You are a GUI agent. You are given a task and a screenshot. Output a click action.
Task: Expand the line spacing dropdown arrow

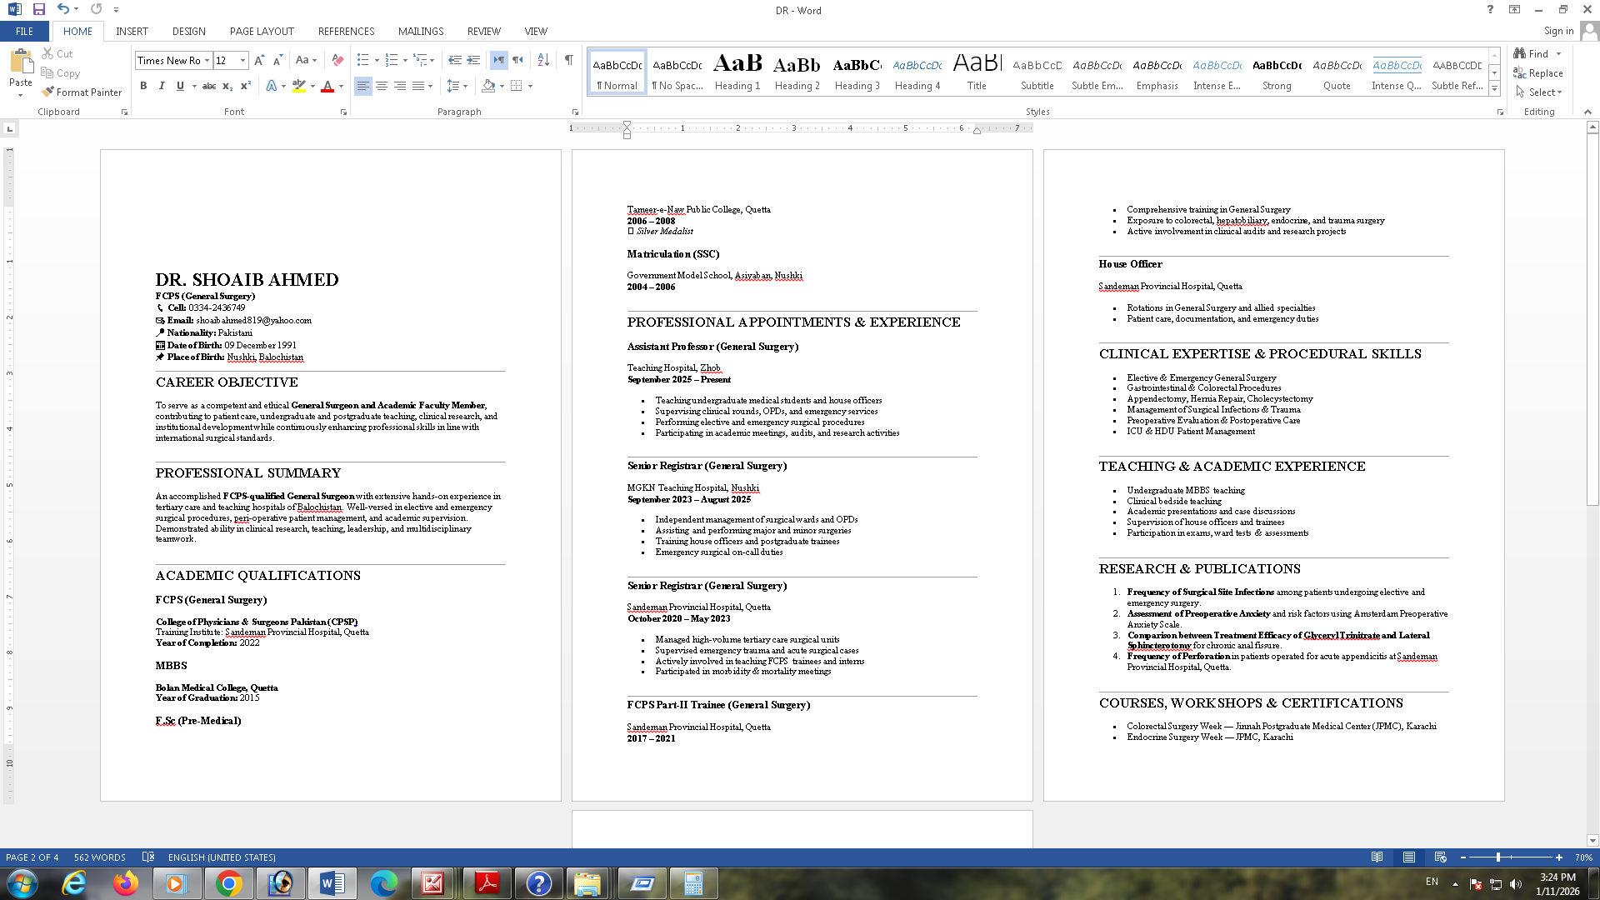tap(465, 86)
